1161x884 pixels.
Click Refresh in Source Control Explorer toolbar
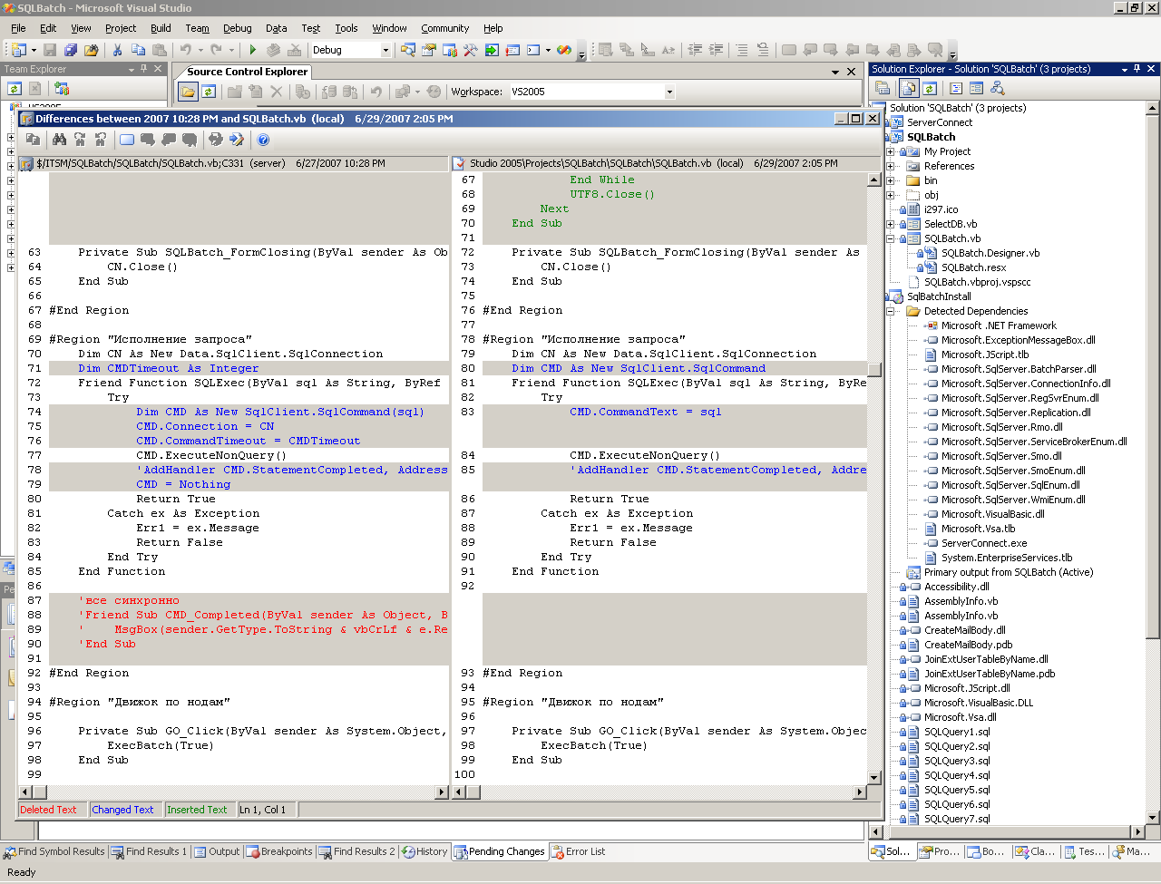(209, 92)
